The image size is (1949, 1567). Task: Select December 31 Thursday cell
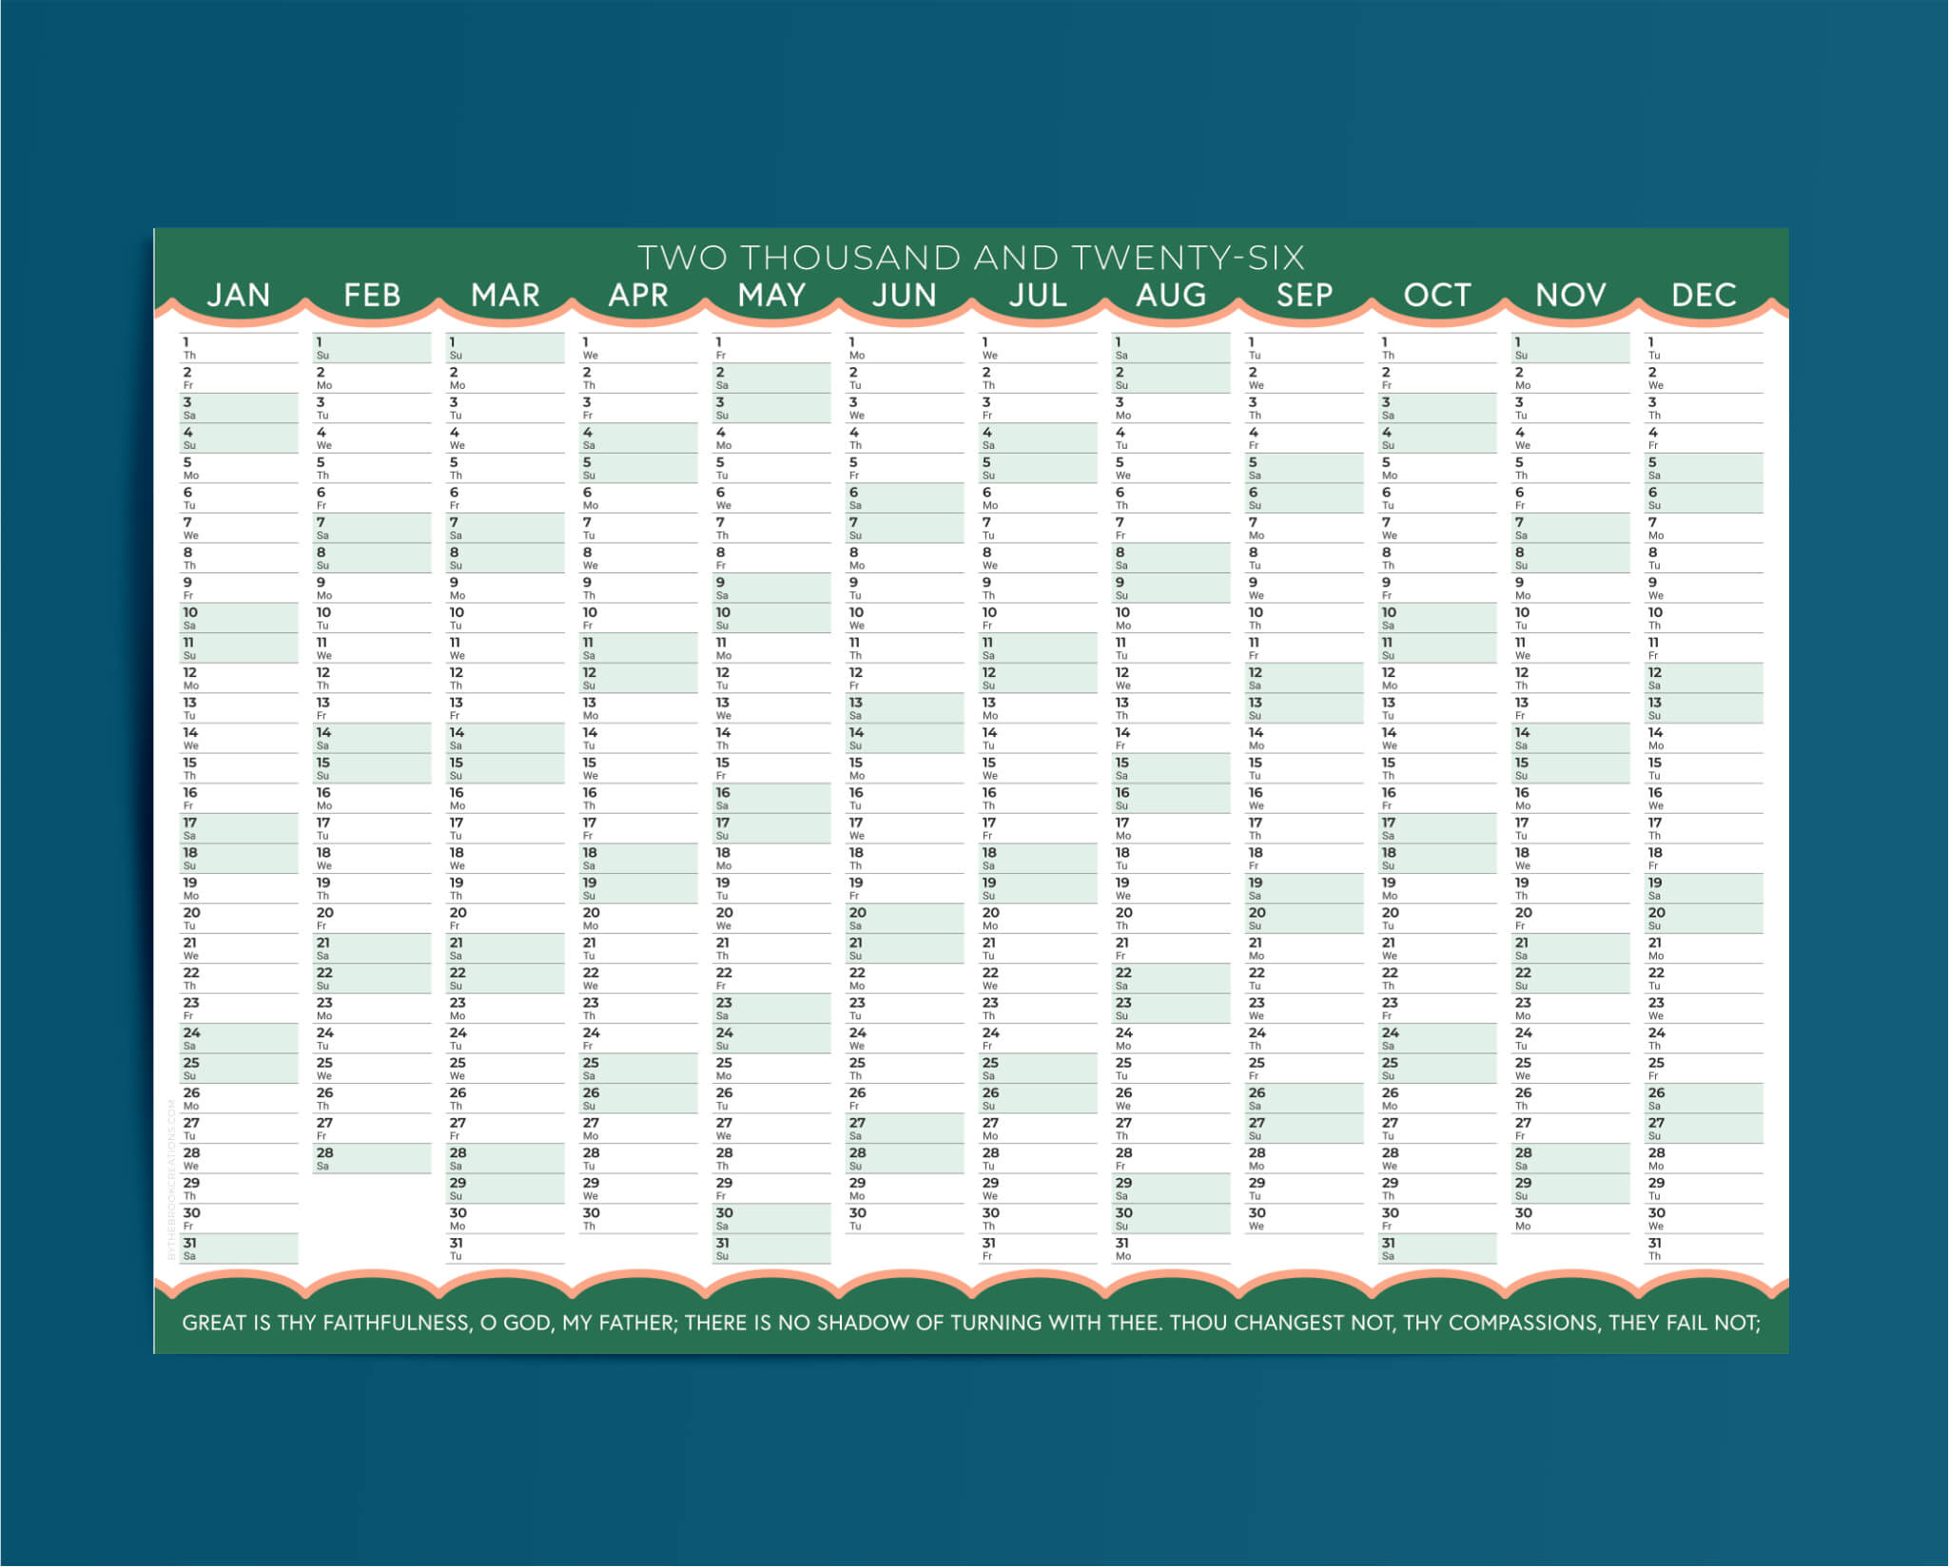tap(1704, 1249)
